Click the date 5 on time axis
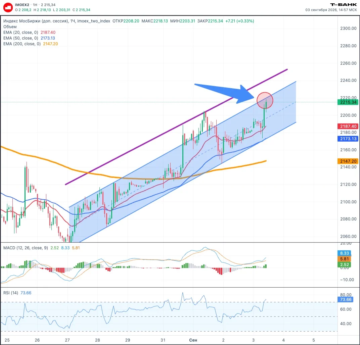 (x=314, y=340)
